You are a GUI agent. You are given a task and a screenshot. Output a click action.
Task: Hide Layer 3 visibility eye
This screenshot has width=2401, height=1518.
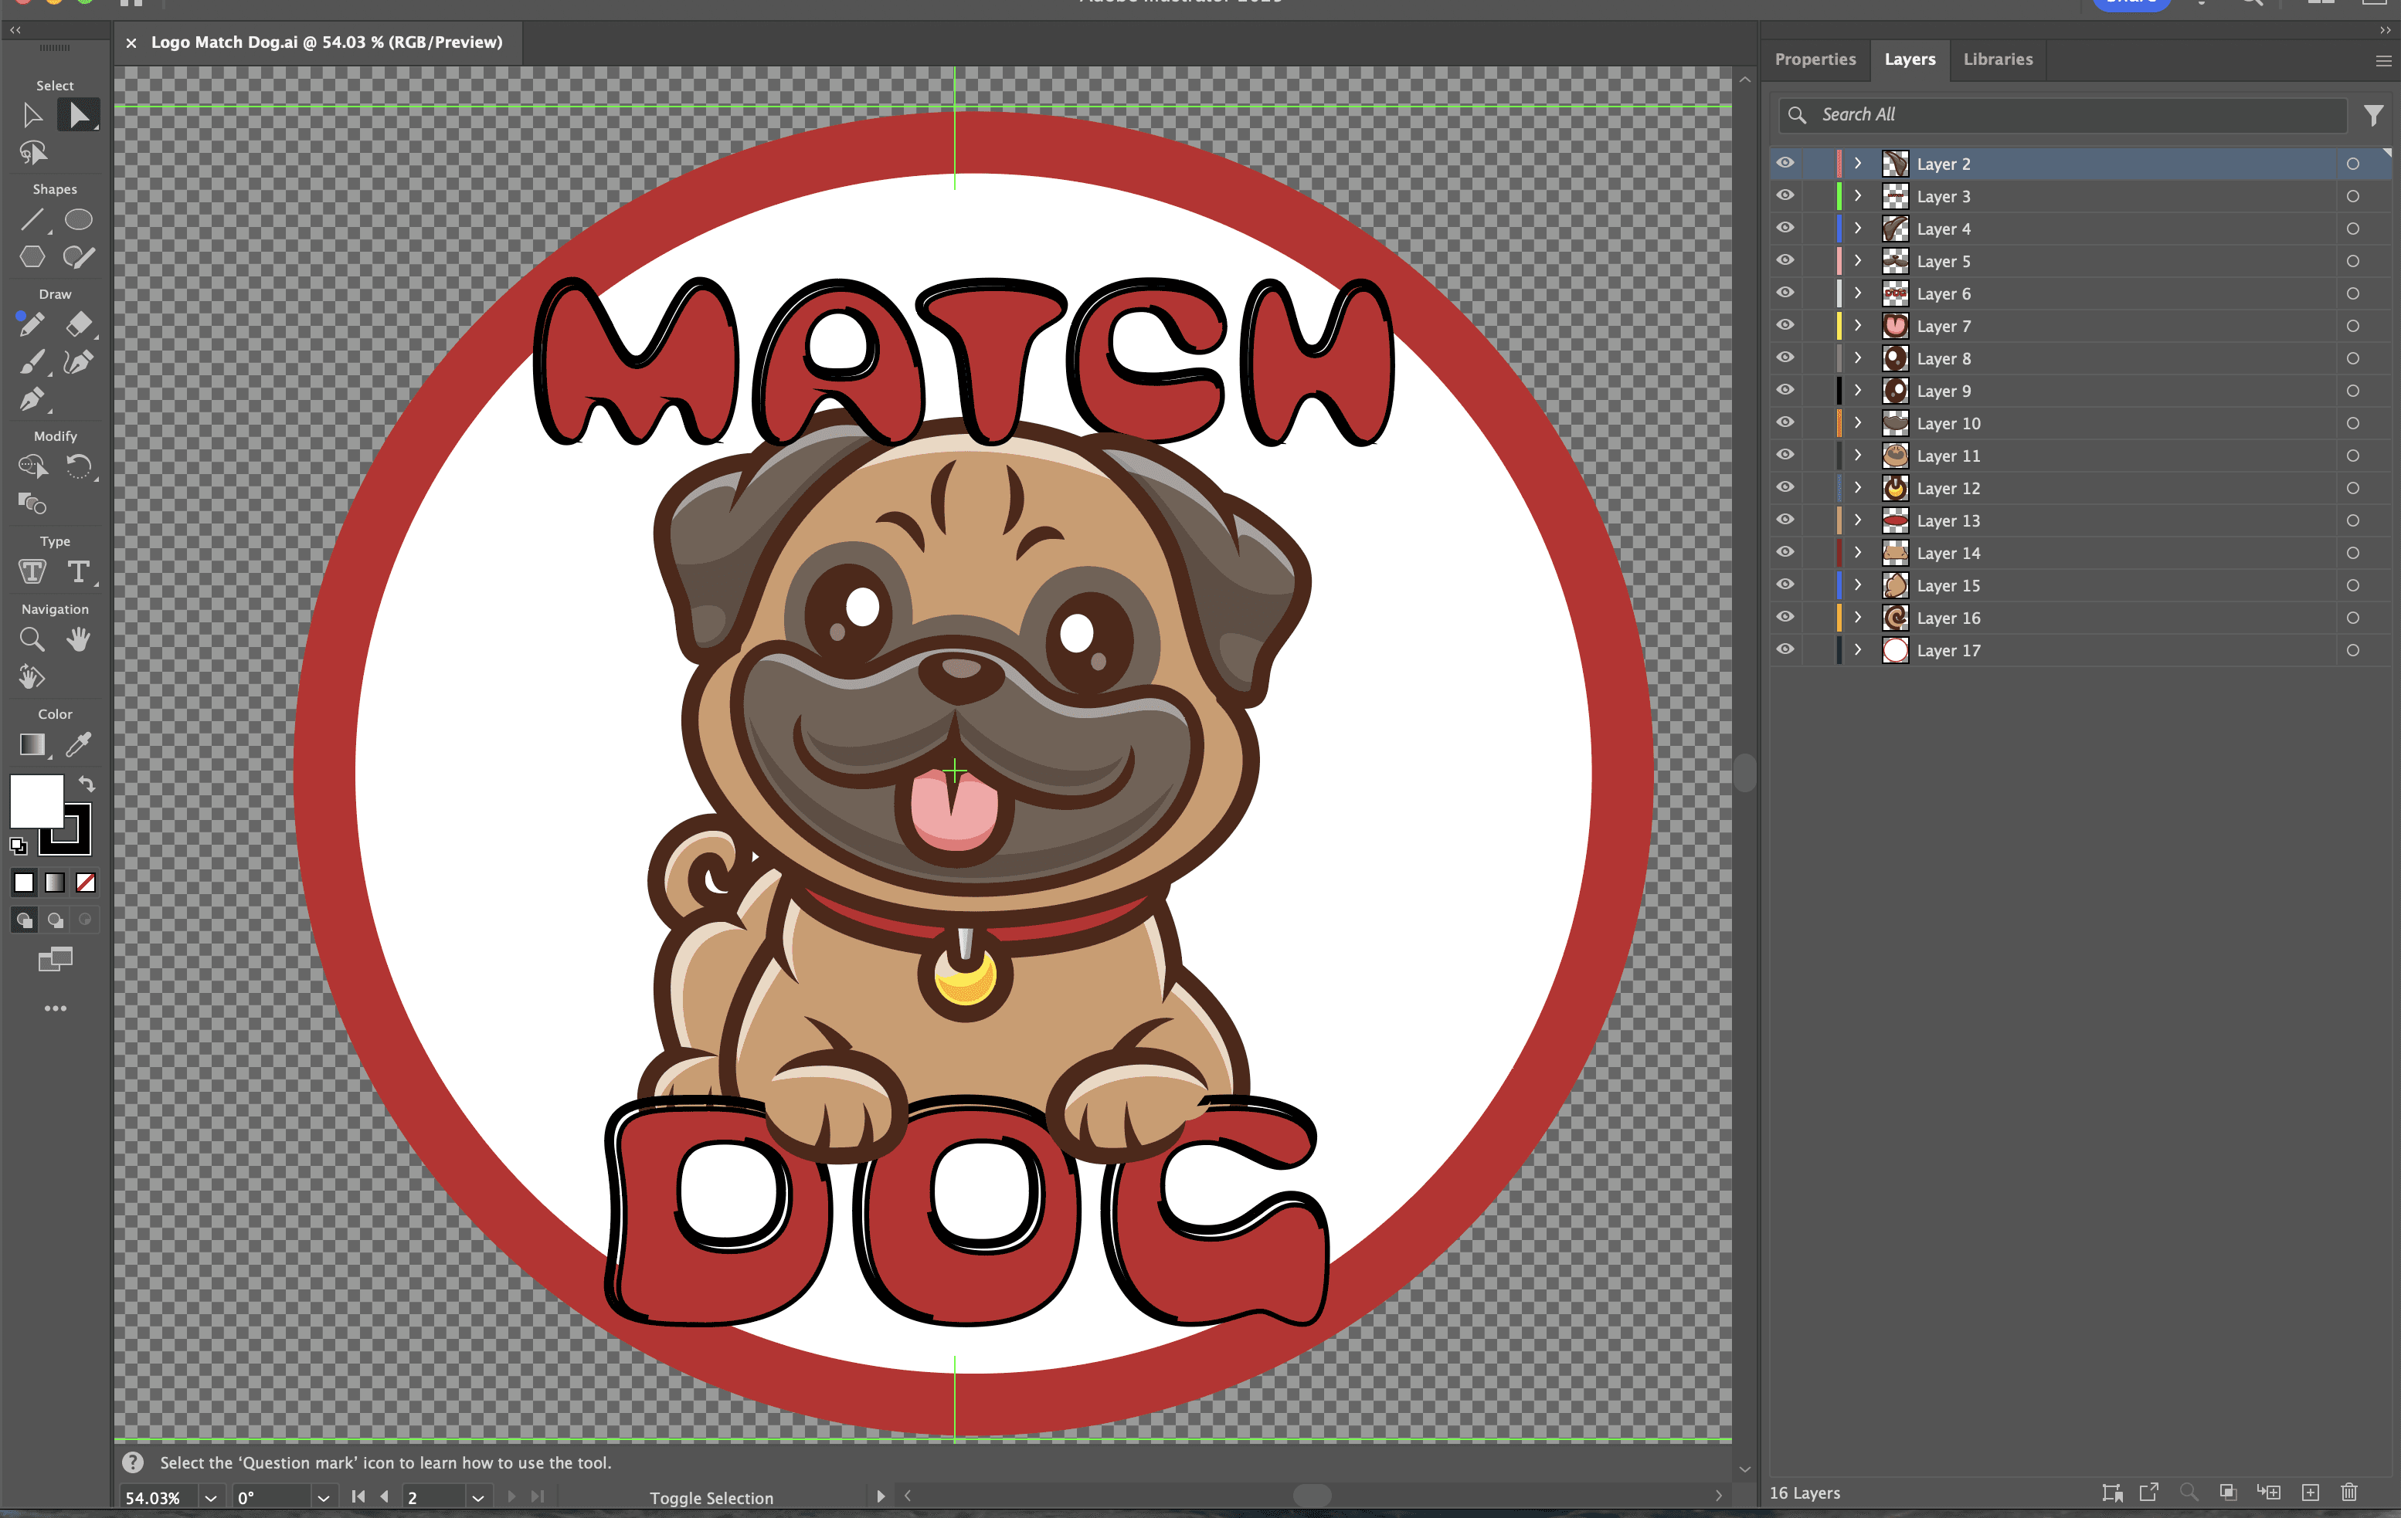click(x=1785, y=195)
